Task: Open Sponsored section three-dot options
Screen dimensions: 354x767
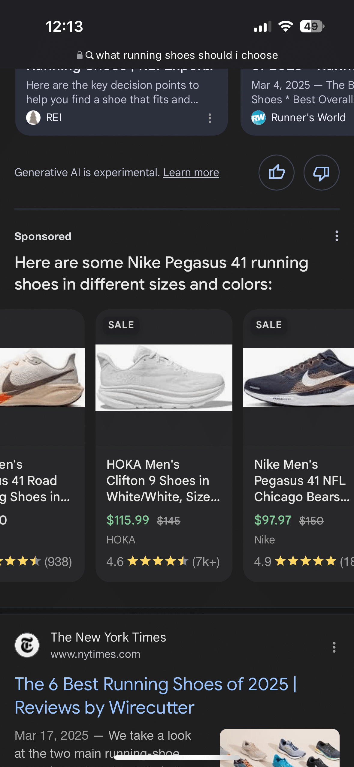Action: point(337,236)
